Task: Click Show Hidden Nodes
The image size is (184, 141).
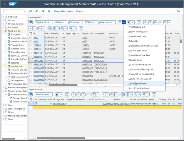Action: pos(63,11)
